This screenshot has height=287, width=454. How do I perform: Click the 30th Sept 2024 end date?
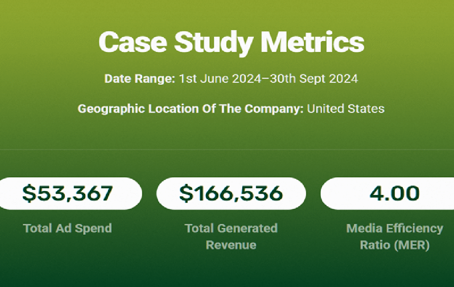[313, 79]
